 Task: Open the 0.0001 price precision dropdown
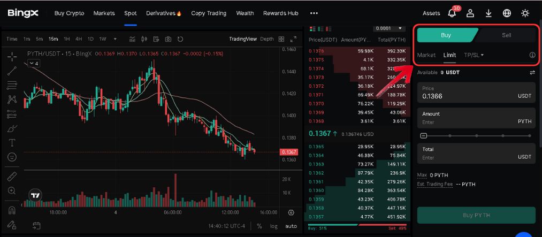[x=389, y=28]
